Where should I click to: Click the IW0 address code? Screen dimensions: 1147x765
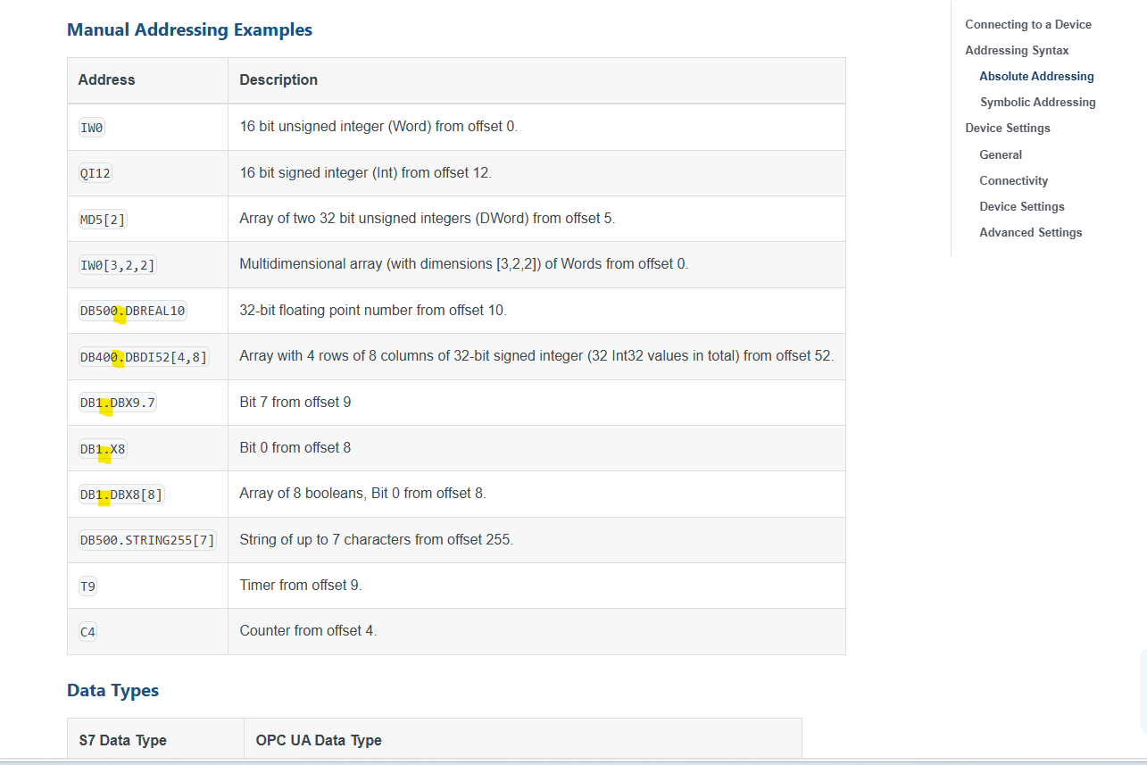[92, 128]
